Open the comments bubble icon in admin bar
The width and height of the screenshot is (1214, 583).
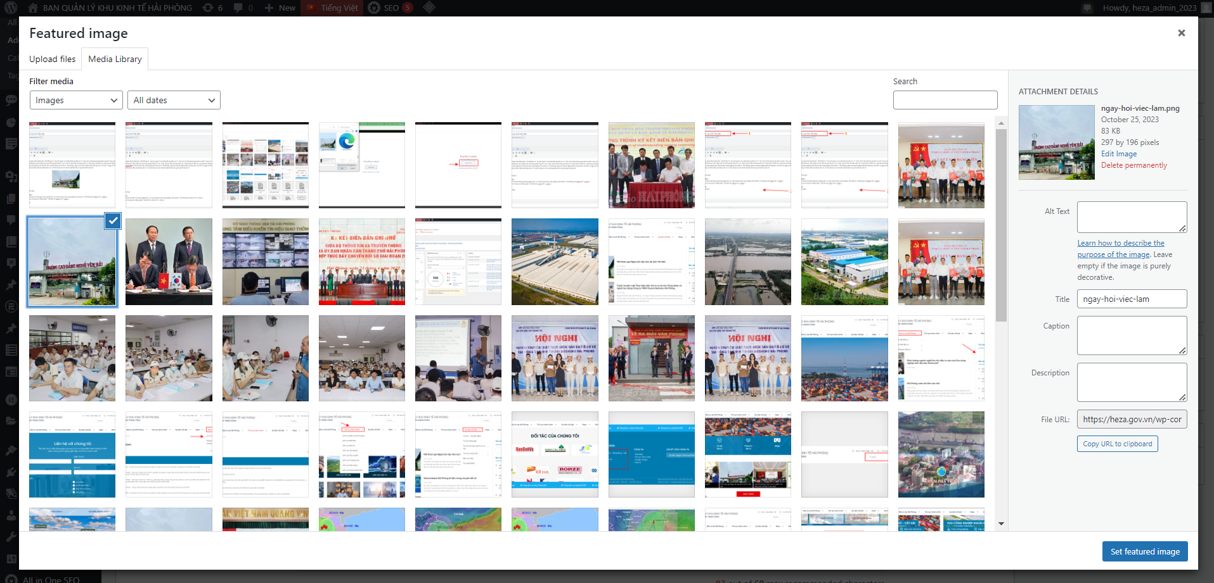(238, 8)
